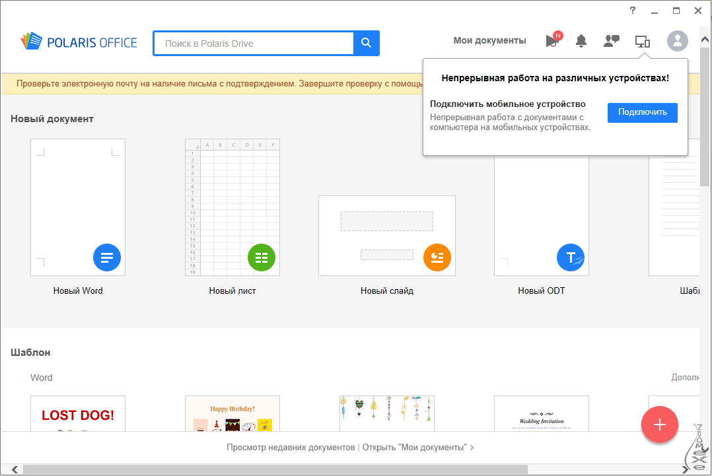Click the magnifier search button
This screenshot has width=712, height=476.
point(366,43)
